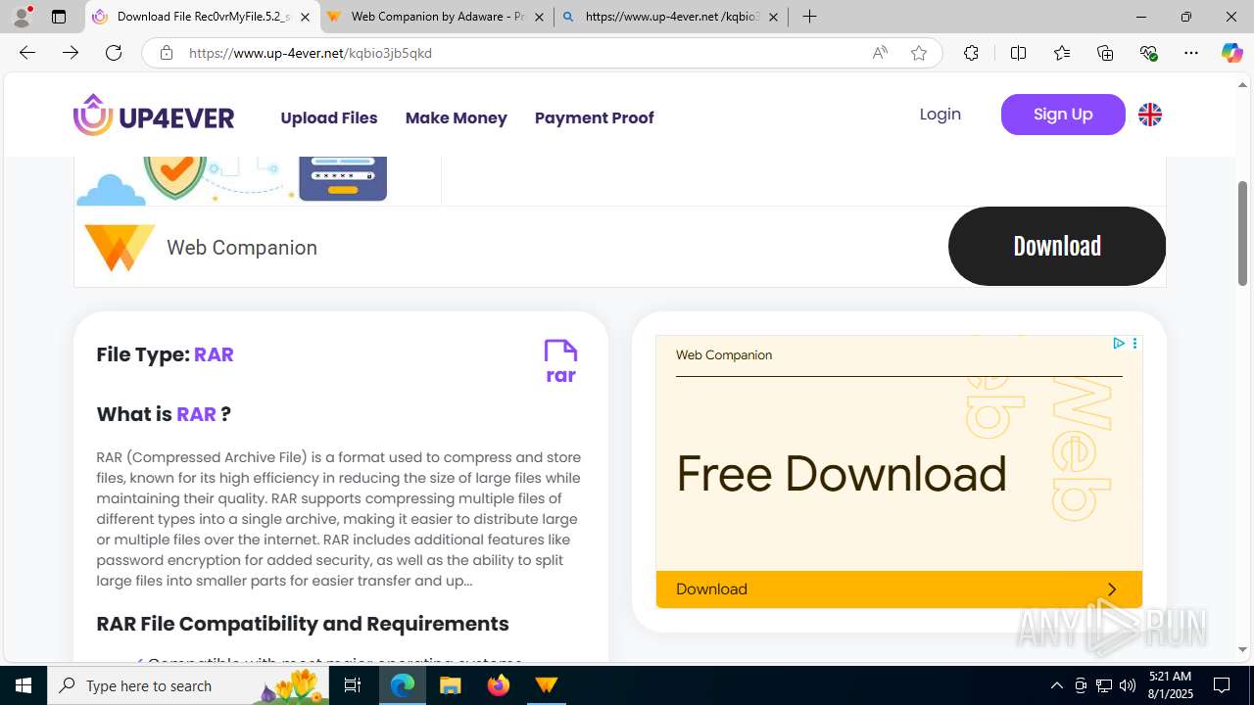The width and height of the screenshot is (1254, 705).
Task: Open Split screen view
Action: coord(1018,53)
